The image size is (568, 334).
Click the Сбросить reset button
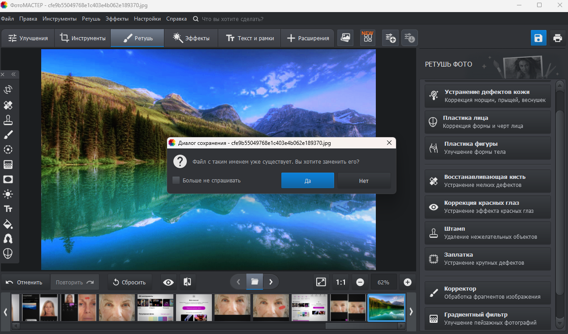pyautogui.click(x=129, y=282)
